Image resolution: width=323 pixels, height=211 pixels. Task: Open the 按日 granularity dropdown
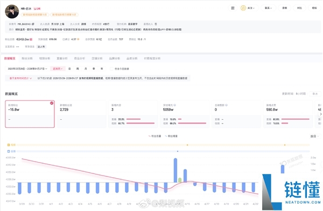click(x=315, y=136)
